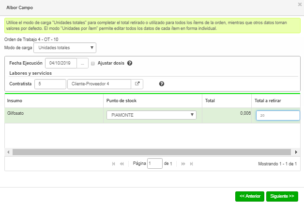
Task: Click the Total column header
Action: pos(227,101)
